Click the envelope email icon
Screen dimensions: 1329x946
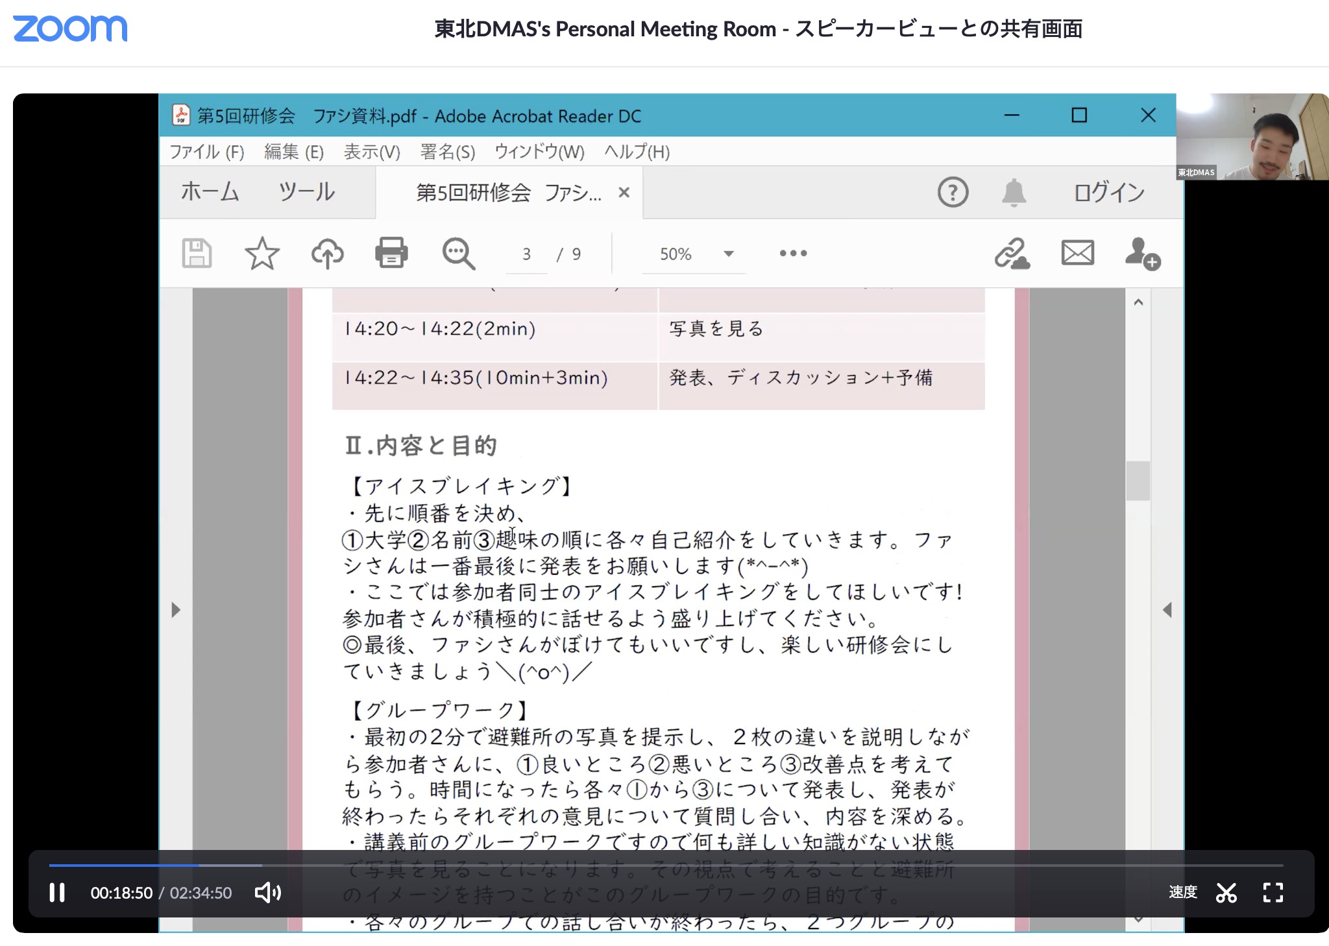[x=1078, y=252]
